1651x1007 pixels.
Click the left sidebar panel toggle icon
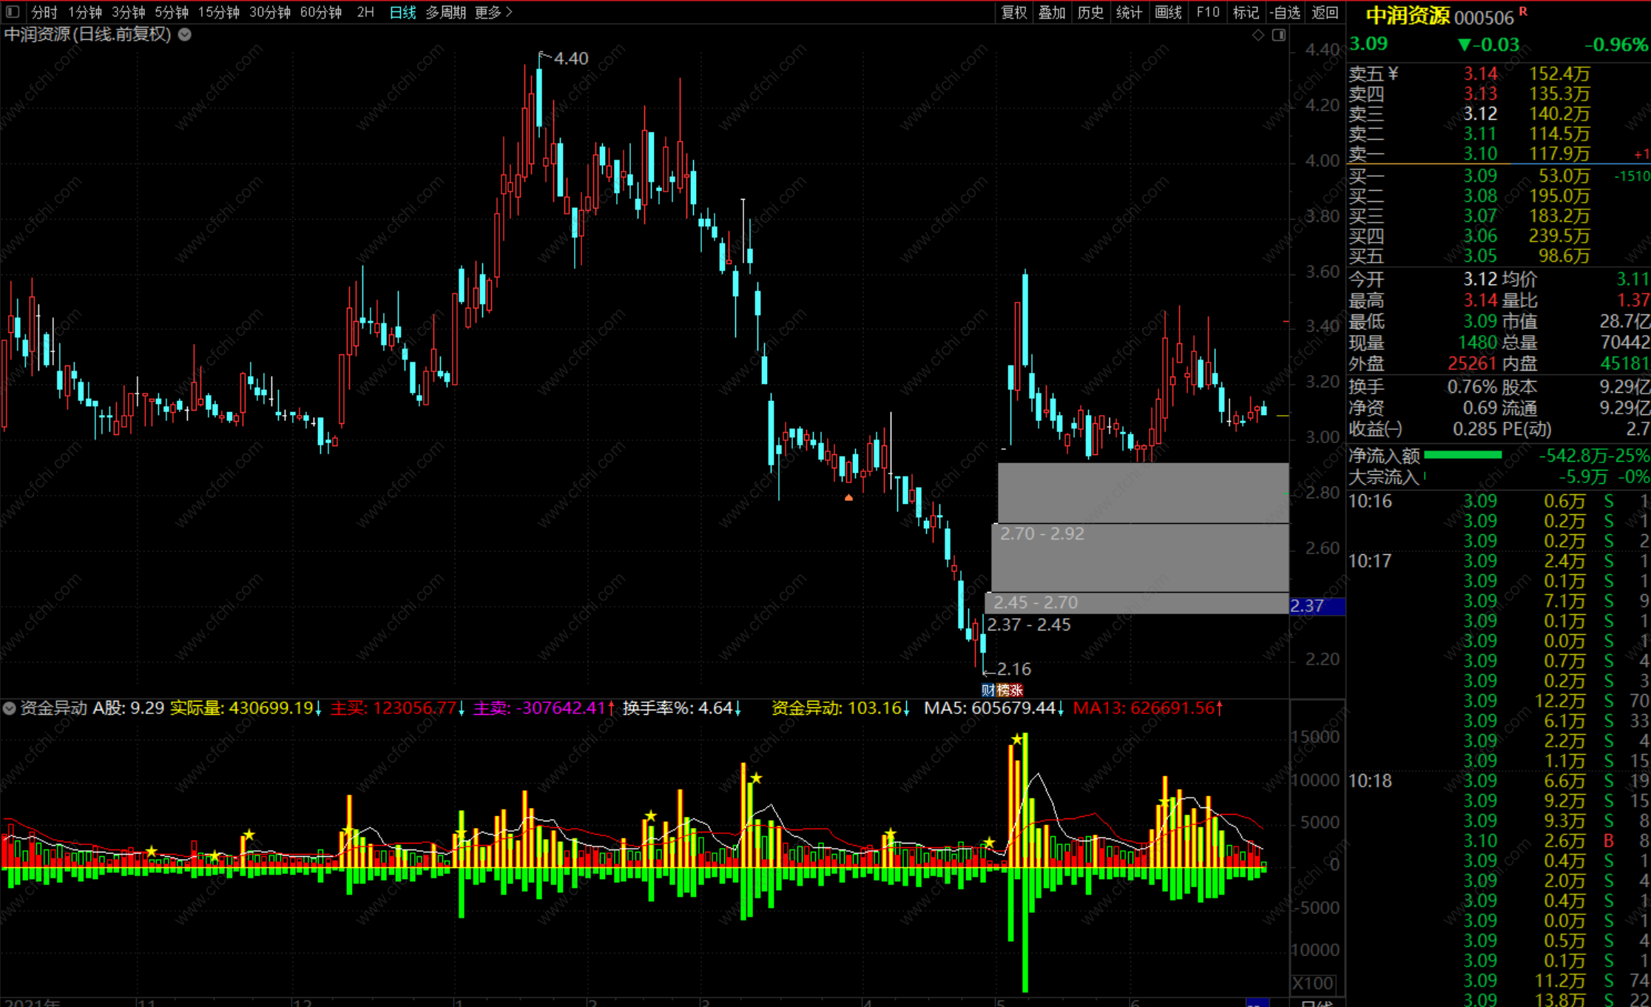click(x=14, y=12)
